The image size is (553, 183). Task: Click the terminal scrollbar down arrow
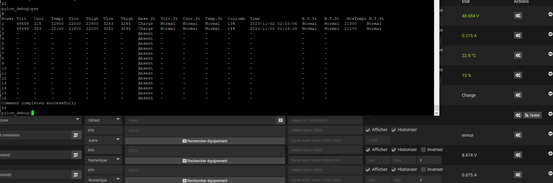(x=437, y=113)
